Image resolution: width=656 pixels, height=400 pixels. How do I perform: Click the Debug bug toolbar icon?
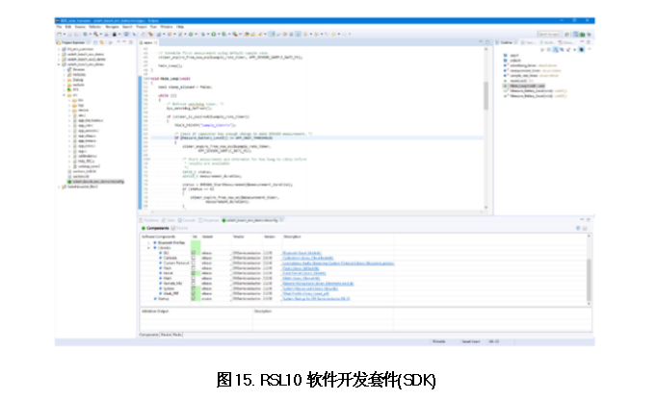(203, 35)
